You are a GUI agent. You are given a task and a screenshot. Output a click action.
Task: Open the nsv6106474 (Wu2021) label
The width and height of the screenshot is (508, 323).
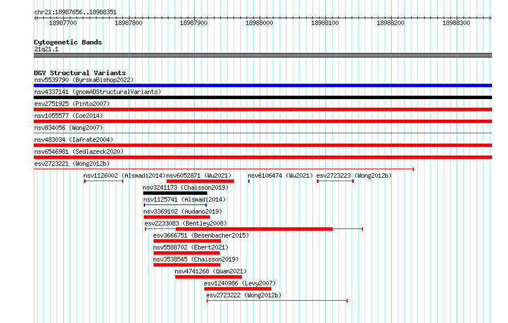[280, 175]
